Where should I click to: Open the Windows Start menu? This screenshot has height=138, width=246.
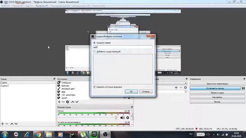point(5,135)
